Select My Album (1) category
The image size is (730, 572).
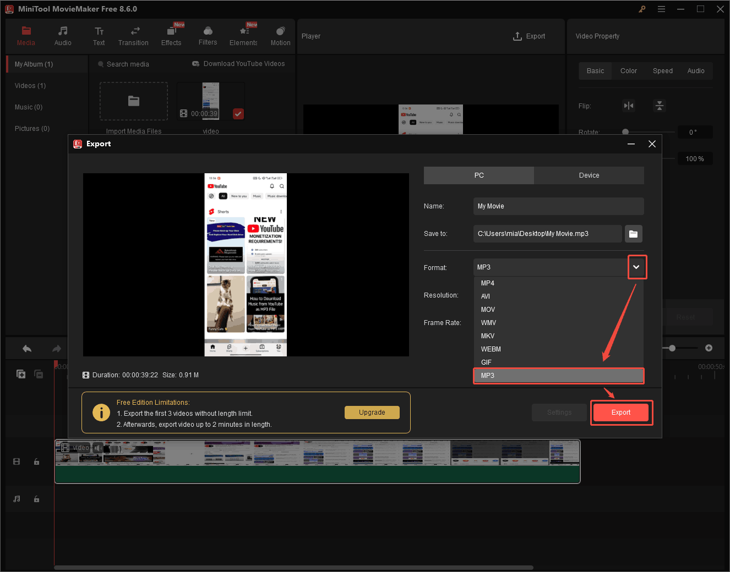[x=47, y=64]
